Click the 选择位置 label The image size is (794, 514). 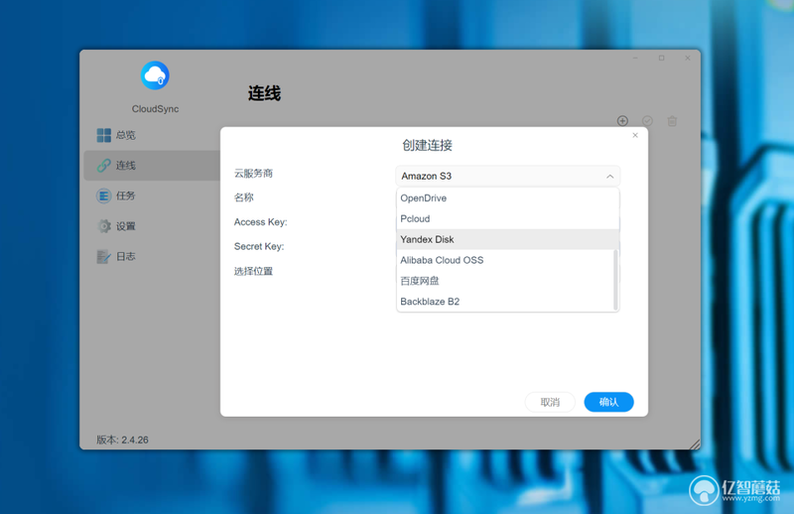[253, 271]
